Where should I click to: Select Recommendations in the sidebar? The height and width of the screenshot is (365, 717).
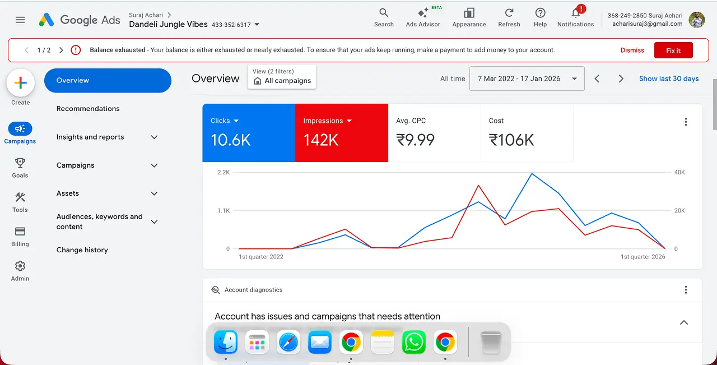click(x=87, y=108)
